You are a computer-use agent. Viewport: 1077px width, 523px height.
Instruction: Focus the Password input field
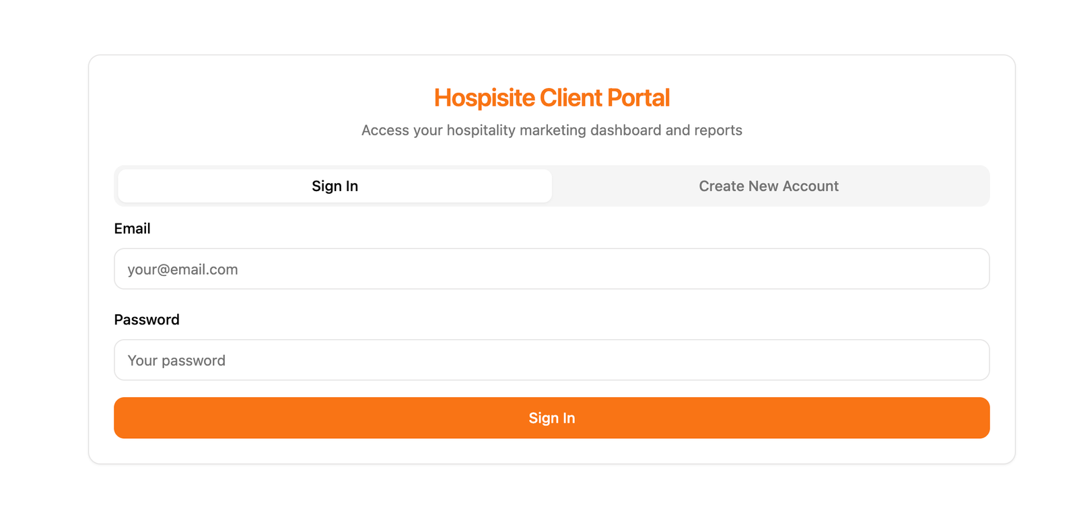tap(551, 360)
